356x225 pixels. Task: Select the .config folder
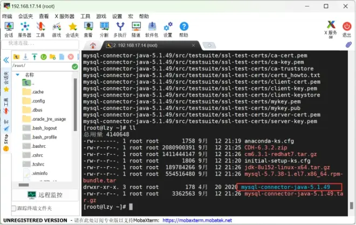tap(33, 101)
